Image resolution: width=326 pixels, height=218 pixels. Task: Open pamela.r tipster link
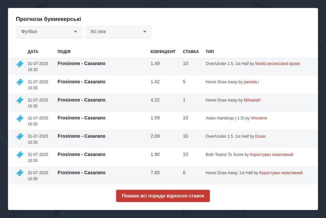[x=251, y=82]
